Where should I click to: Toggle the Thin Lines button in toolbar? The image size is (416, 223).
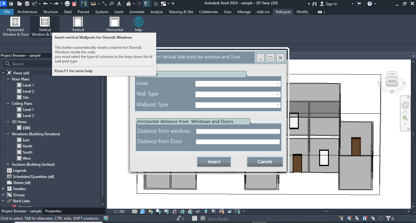pos(146,4)
